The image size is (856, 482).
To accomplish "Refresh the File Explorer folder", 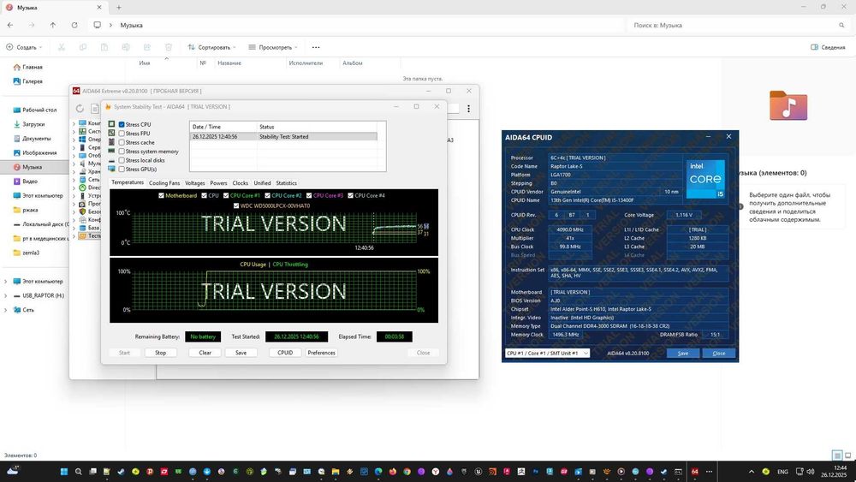I will (x=74, y=25).
